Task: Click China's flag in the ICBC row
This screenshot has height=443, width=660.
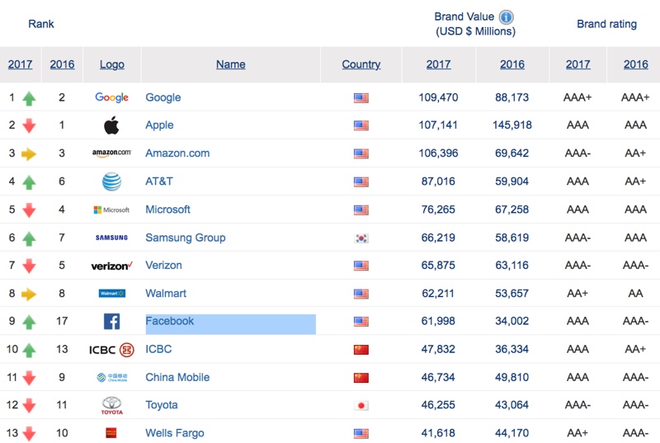Action: tap(361, 350)
